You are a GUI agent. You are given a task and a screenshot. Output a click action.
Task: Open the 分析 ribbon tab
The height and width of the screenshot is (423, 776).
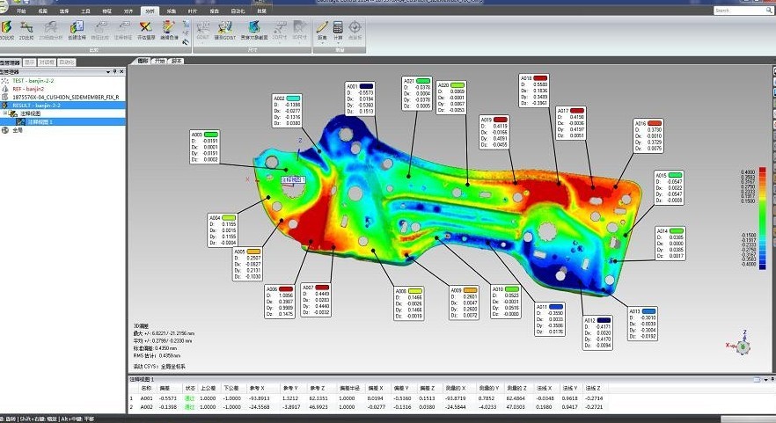pyautogui.click(x=150, y=11)
